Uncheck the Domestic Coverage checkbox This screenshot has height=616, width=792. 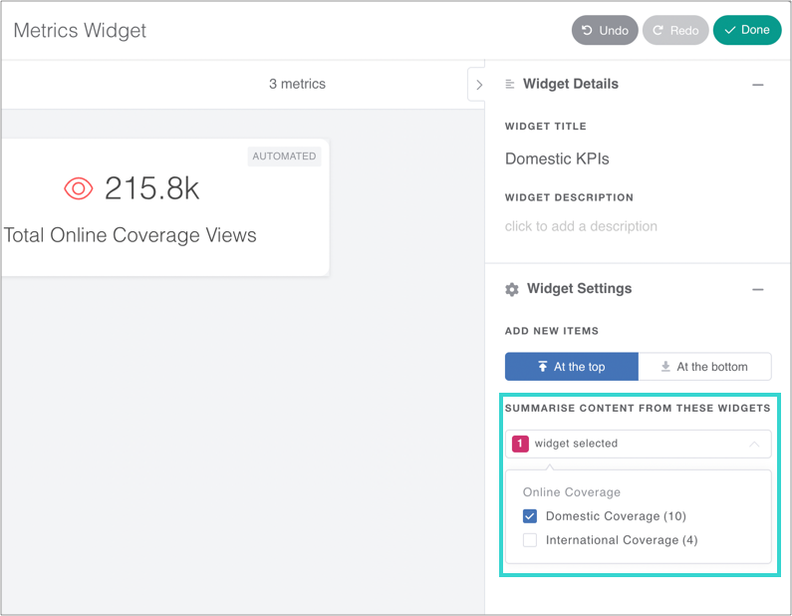coord(530,516)
